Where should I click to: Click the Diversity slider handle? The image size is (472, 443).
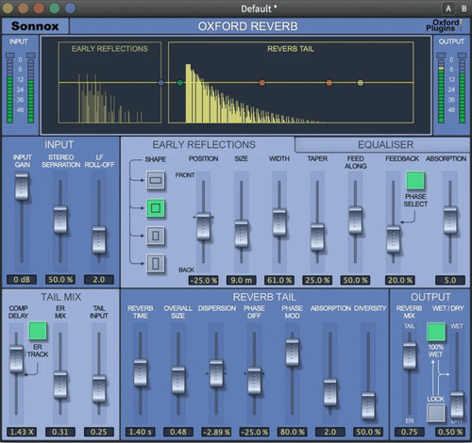368,405
